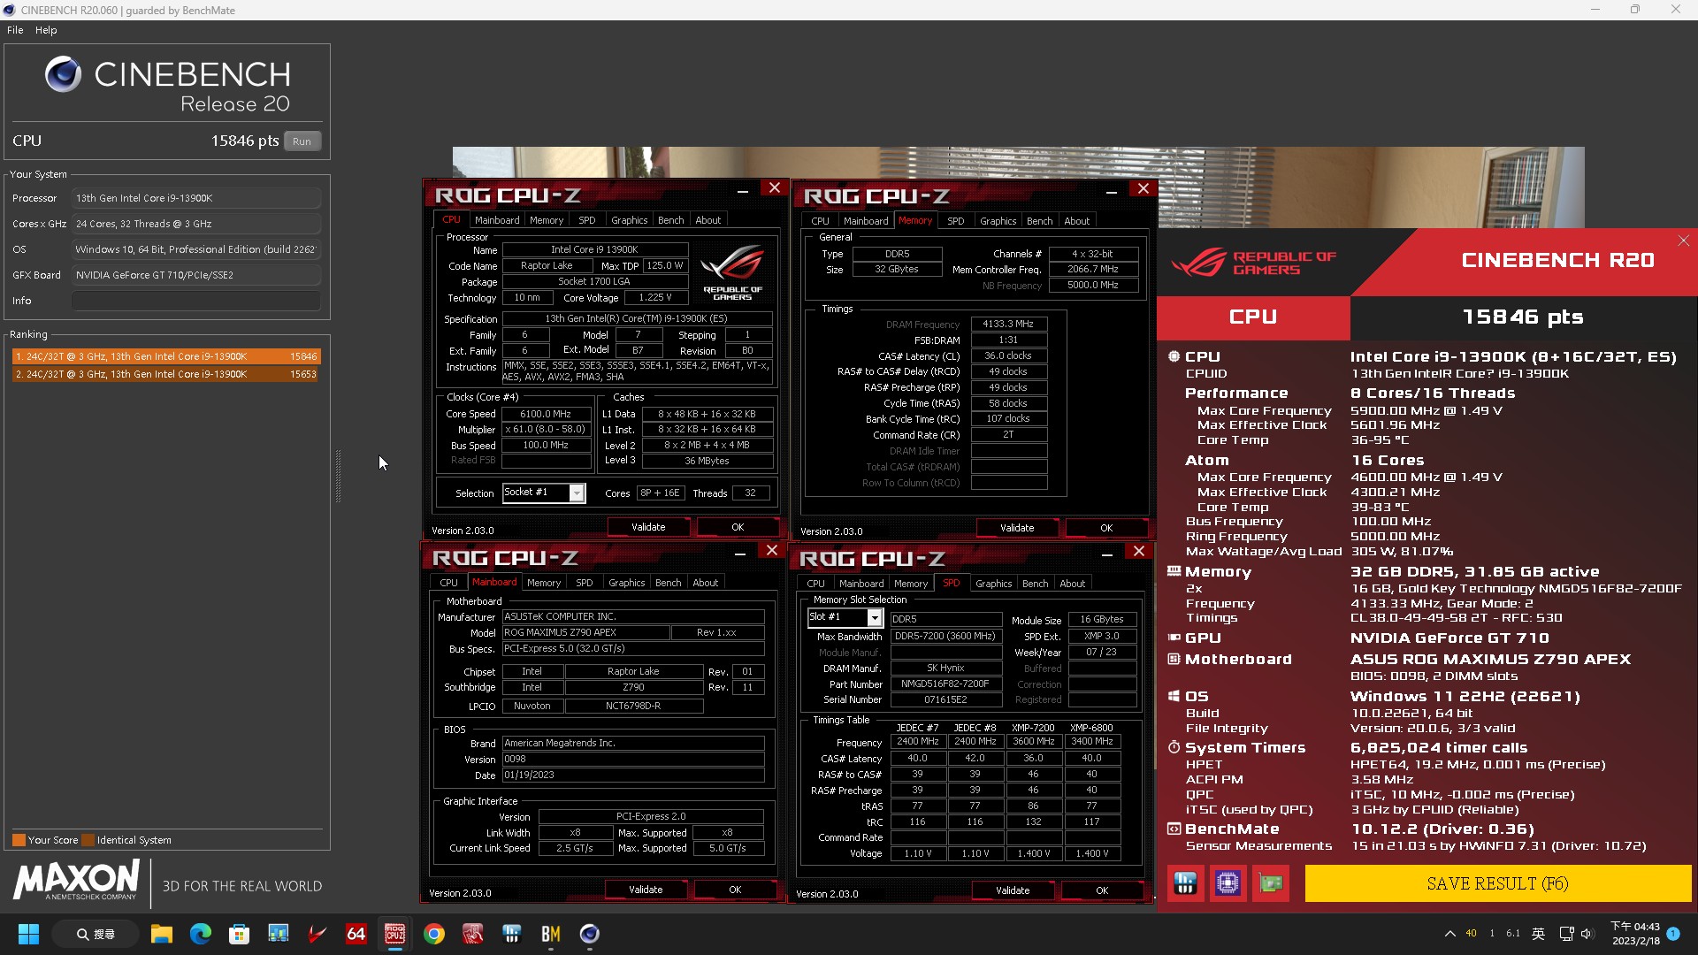Click the HWBOT taskbar icon
The image size is (1698, 955).
(511, 934)
